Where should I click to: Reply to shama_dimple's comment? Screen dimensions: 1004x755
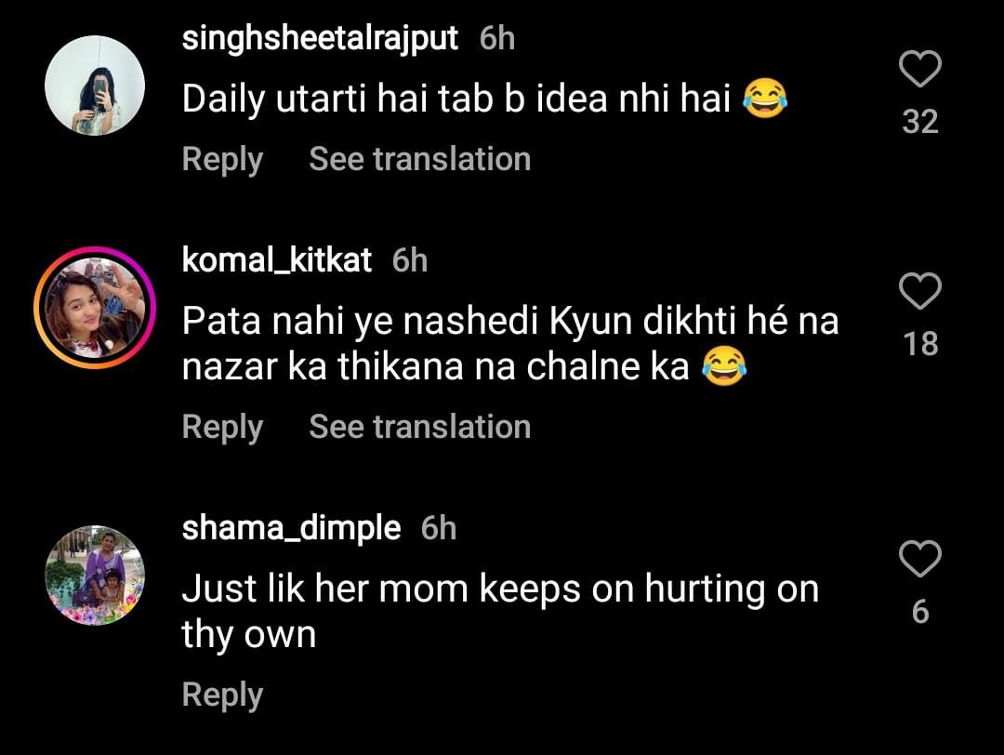pos(222,695)
